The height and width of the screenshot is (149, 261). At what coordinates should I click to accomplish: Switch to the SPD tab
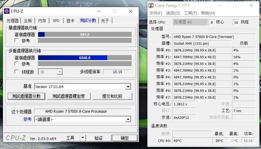pyautogui.click(x=56, y=21)
